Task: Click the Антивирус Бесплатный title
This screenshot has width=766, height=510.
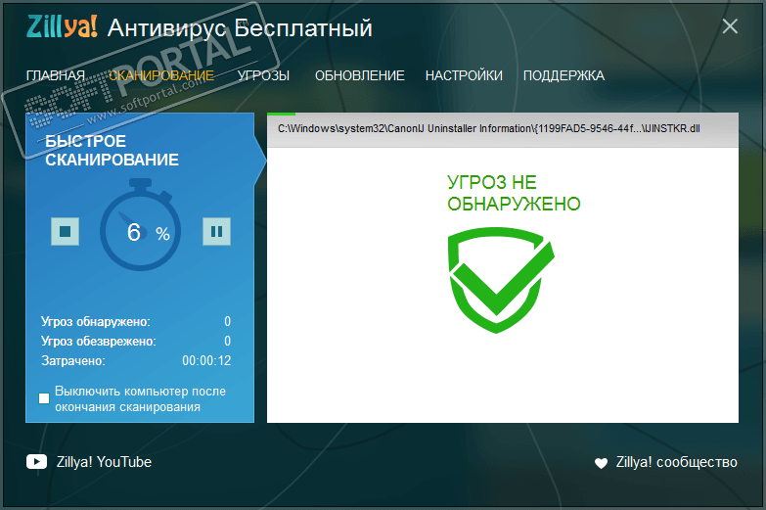Action: [x=240, y=27]
